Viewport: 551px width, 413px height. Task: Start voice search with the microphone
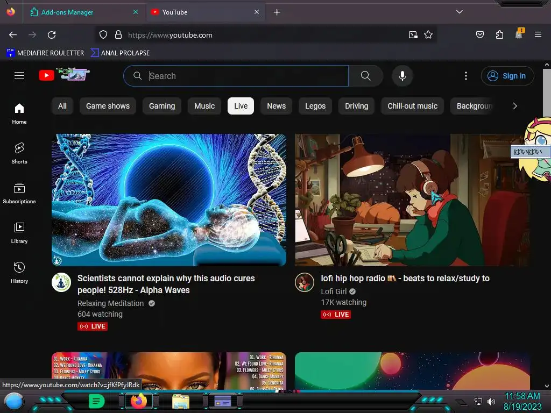(x=402, y=76)
